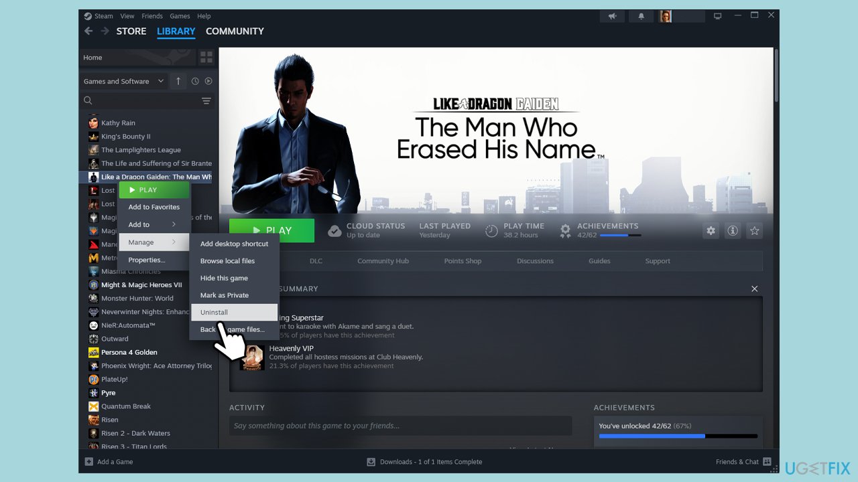
Task: Choose Add to Favorites in context menu
Action: tap(154, 207)
